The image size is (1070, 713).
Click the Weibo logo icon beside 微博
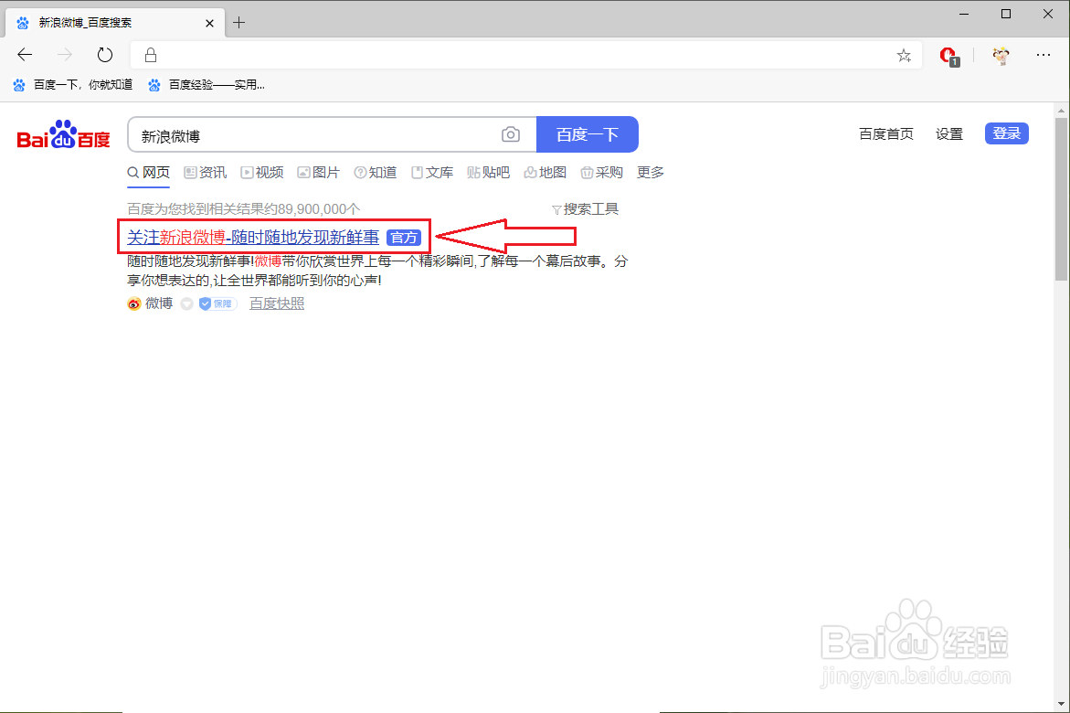point(133,303)
